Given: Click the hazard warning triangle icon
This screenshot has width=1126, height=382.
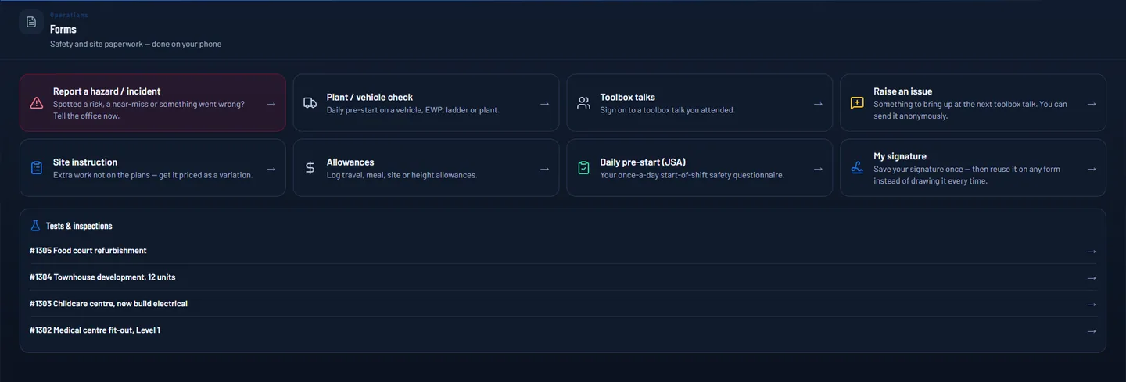Looking at the screenshot, I should (x=36, y=103).
